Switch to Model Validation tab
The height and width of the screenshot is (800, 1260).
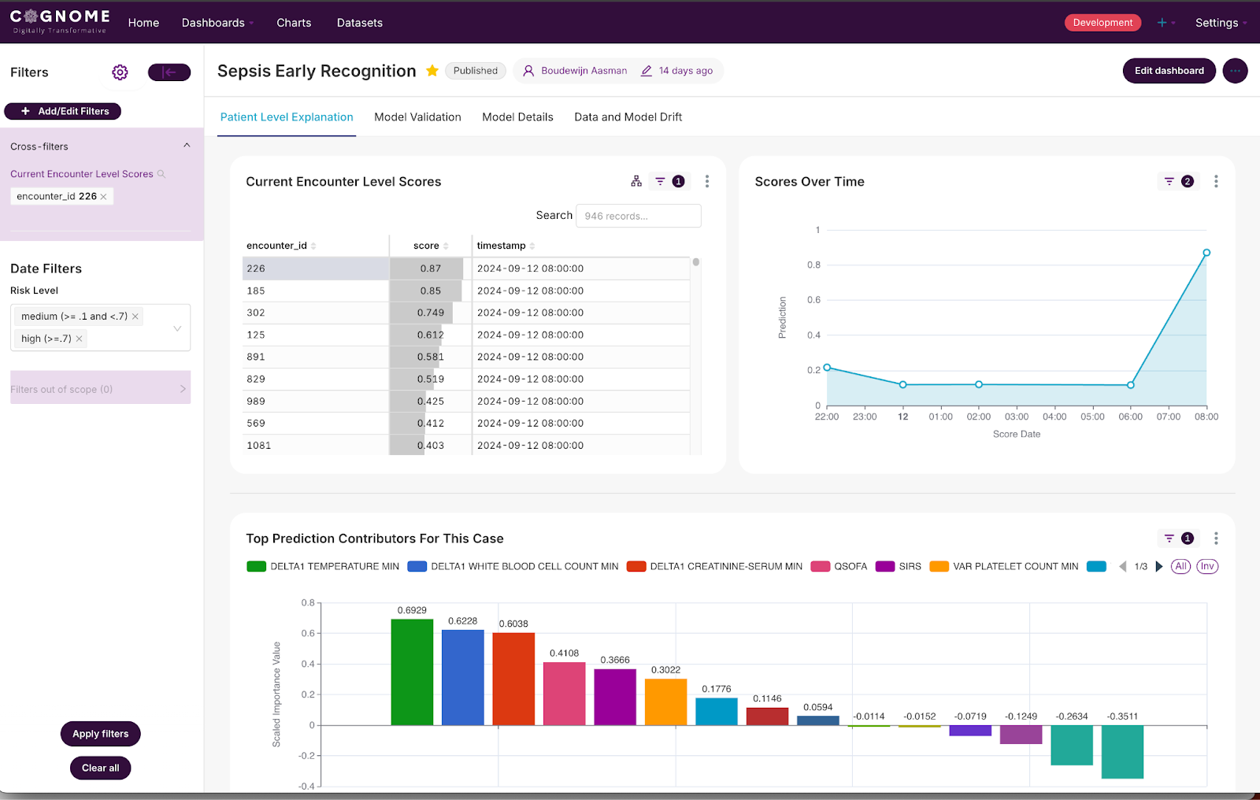pos(417,117)
